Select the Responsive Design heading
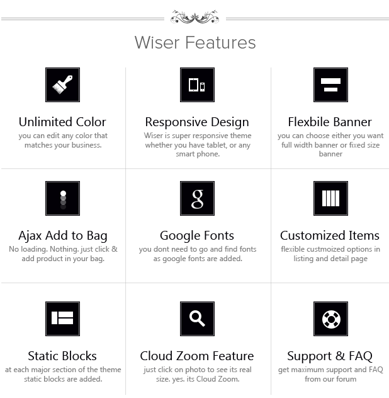Viewport: 389px width, 398px height. tap(197, 122)
